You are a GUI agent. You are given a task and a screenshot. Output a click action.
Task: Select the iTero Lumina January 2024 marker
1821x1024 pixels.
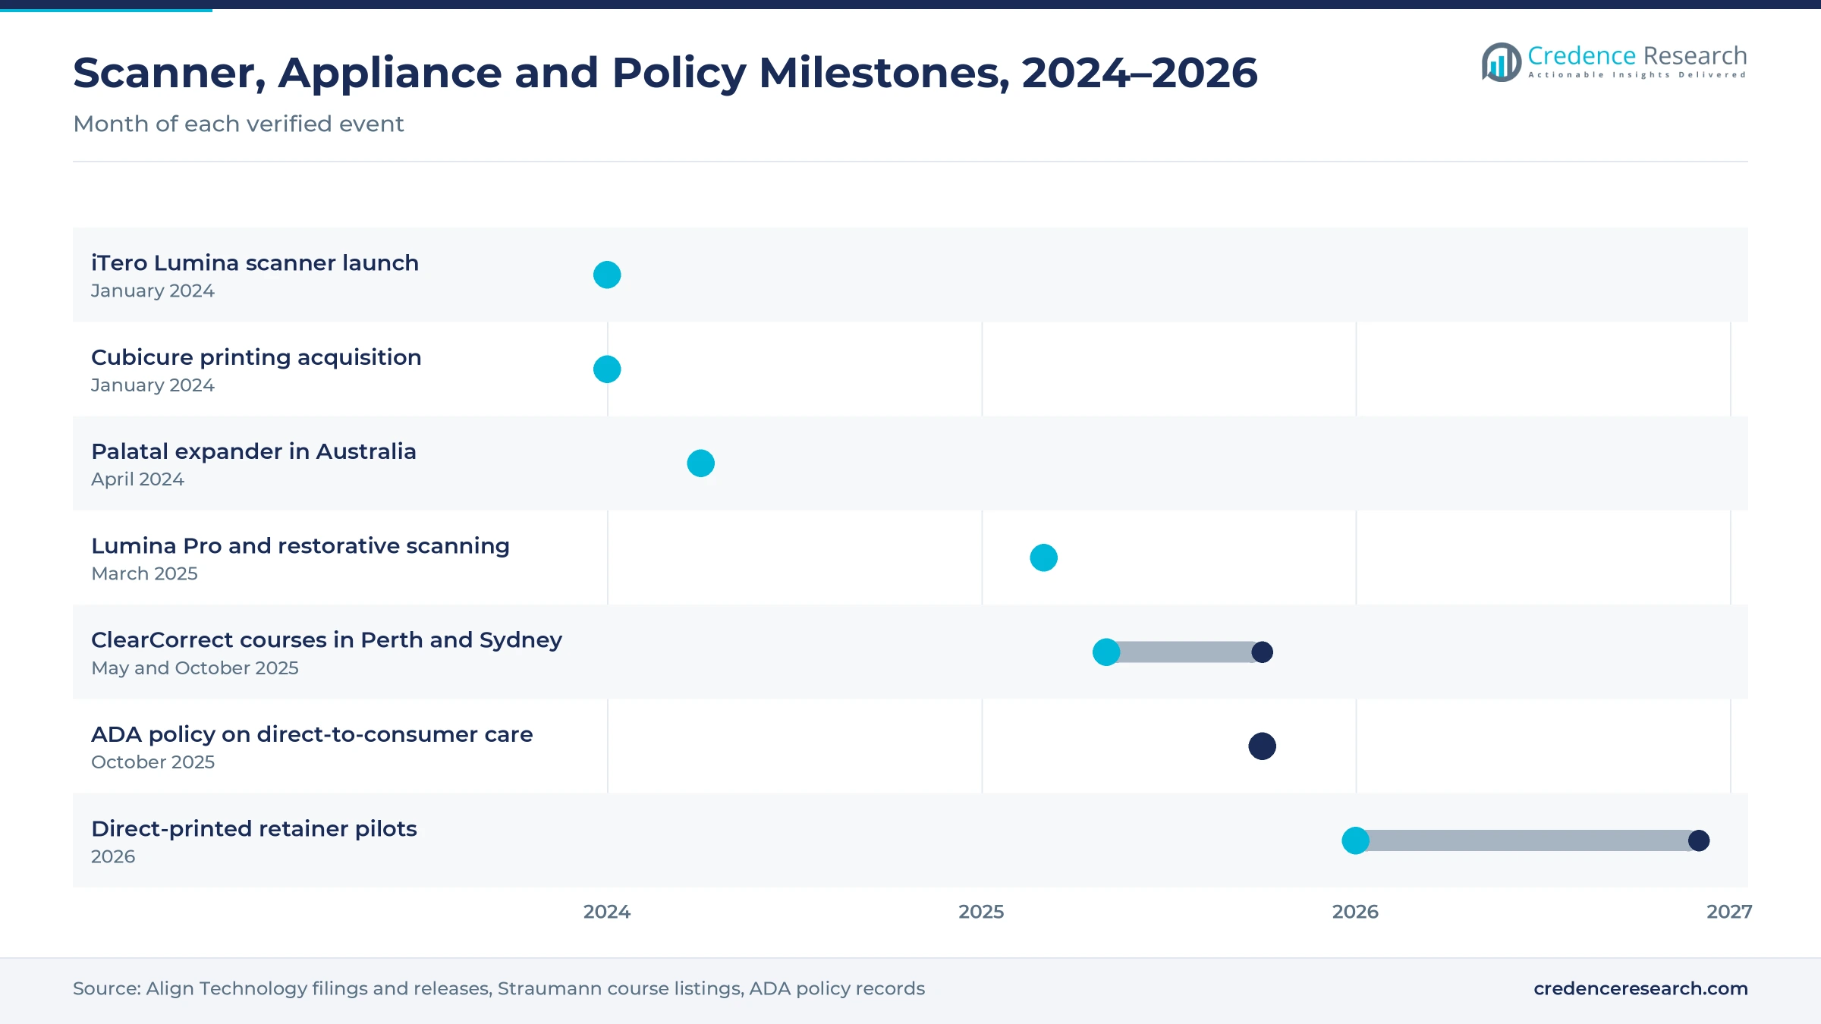tap(607, 275)
